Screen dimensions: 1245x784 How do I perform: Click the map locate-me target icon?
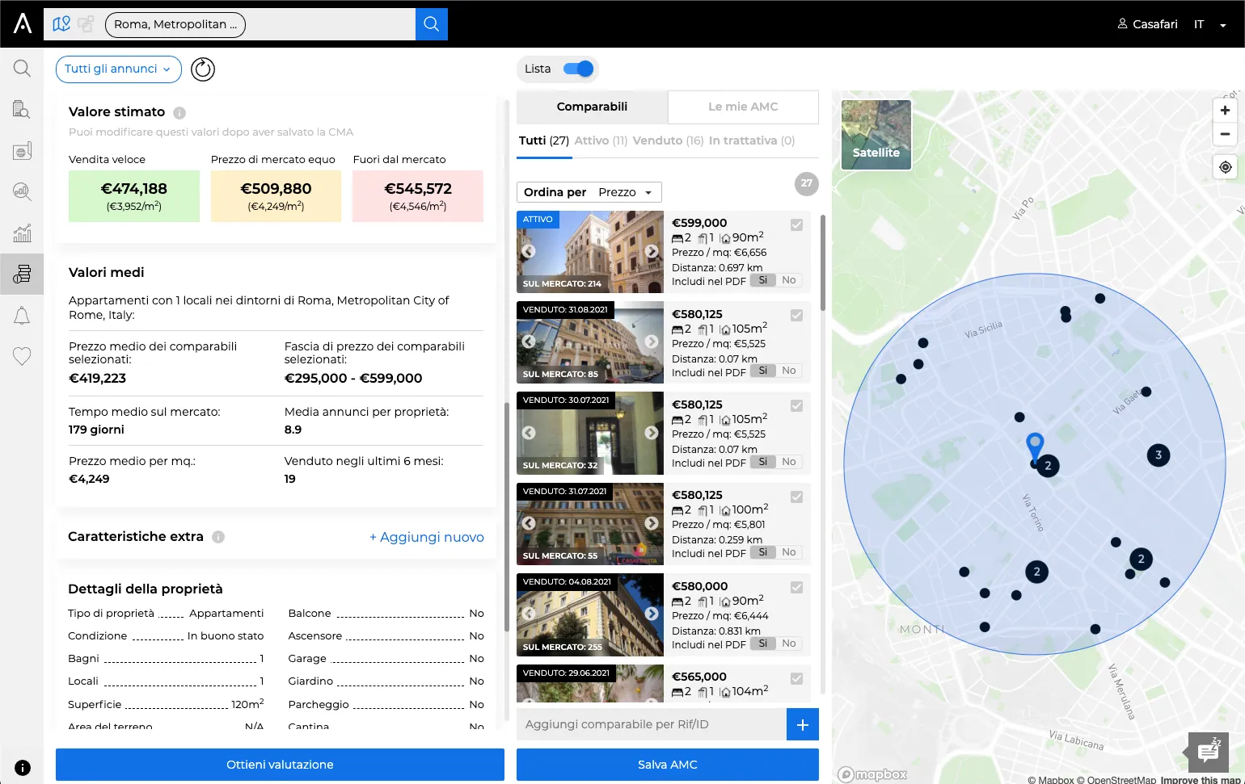1226,167
